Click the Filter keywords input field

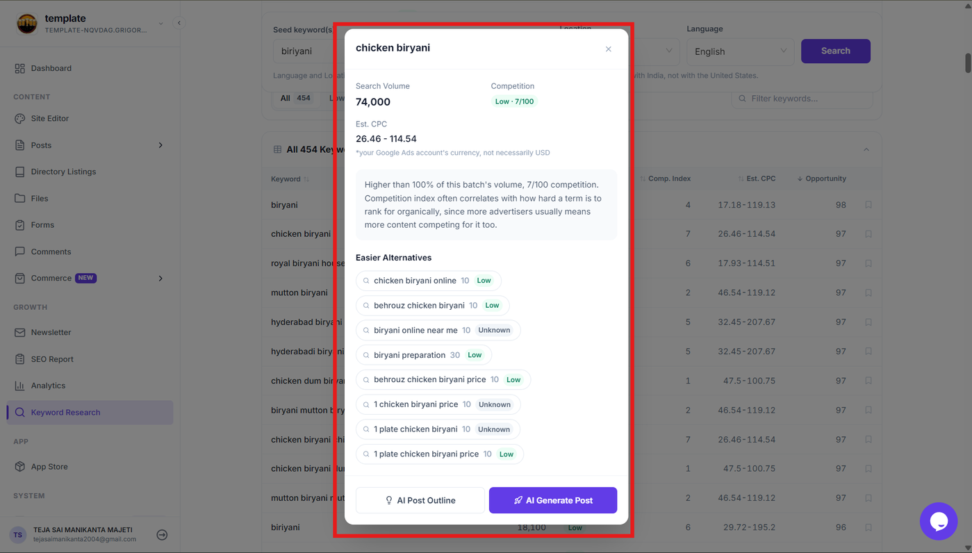(x=802, y=99)
